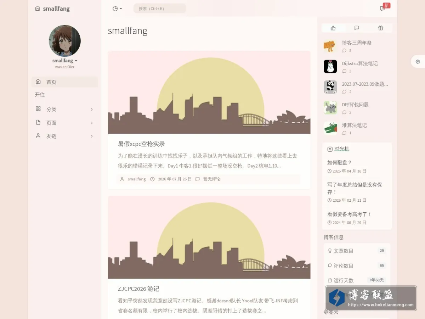Click the DP/背包问题 thumbnail

[x=330, y=108]
